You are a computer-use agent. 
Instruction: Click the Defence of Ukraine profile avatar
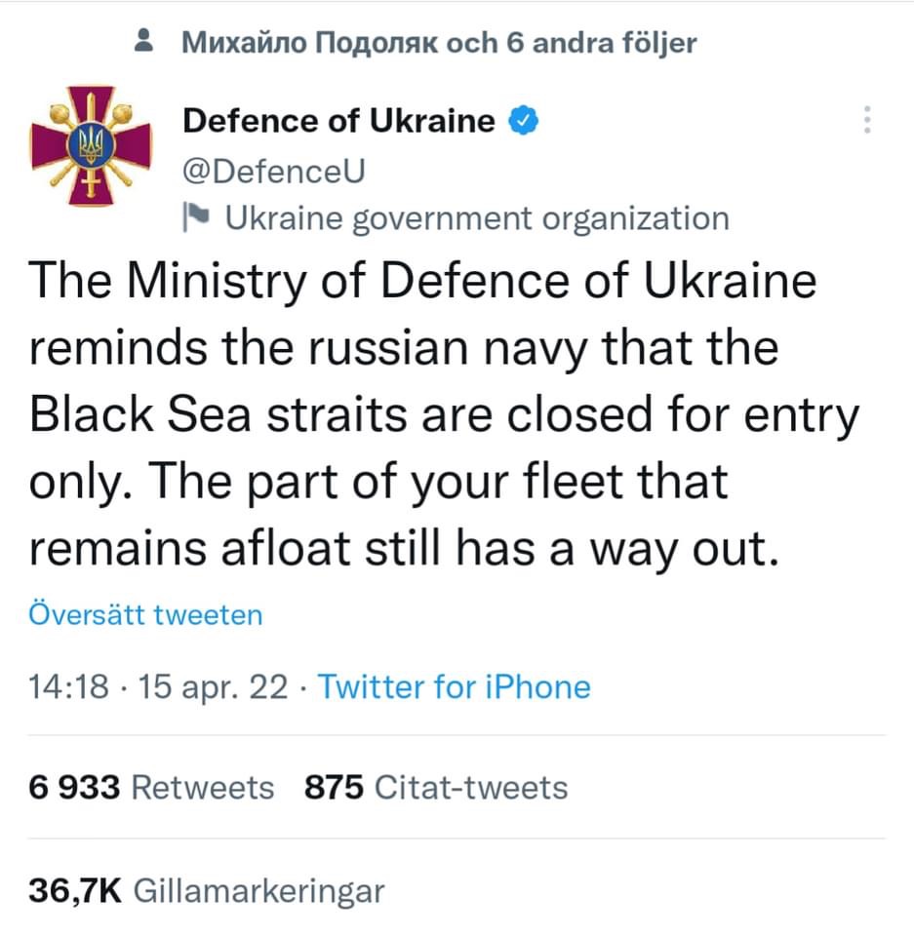(91, 145)
